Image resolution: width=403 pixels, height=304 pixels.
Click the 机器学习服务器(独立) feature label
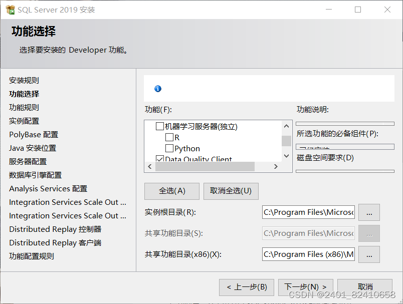(201, 127)
